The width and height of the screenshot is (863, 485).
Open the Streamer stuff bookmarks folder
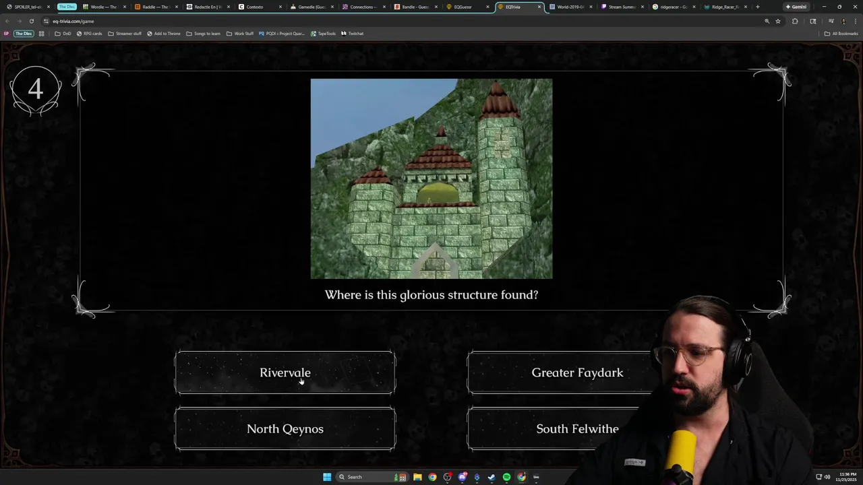pyautogui.click(x=125, y=34)
